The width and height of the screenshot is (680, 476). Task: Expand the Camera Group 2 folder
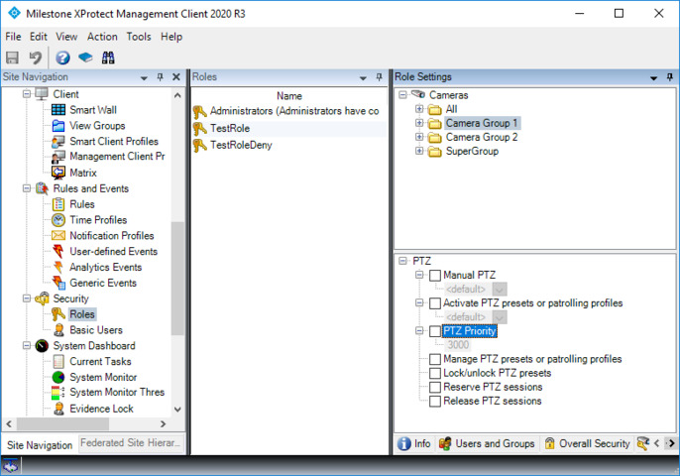tap(420, 138)
